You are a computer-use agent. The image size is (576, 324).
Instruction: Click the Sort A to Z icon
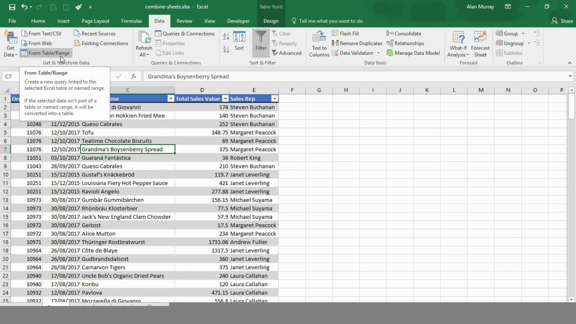226,37
